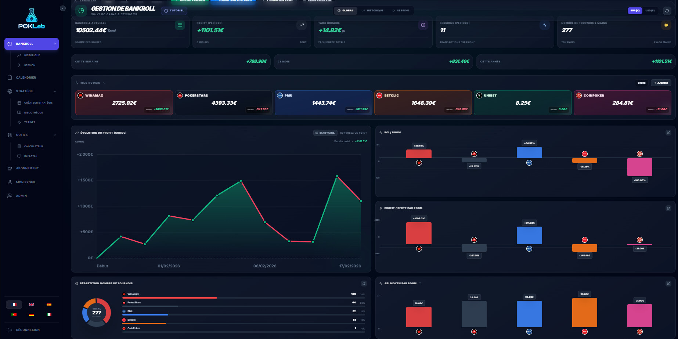Collapse the Stratégie sidebar section

point(55,91)
